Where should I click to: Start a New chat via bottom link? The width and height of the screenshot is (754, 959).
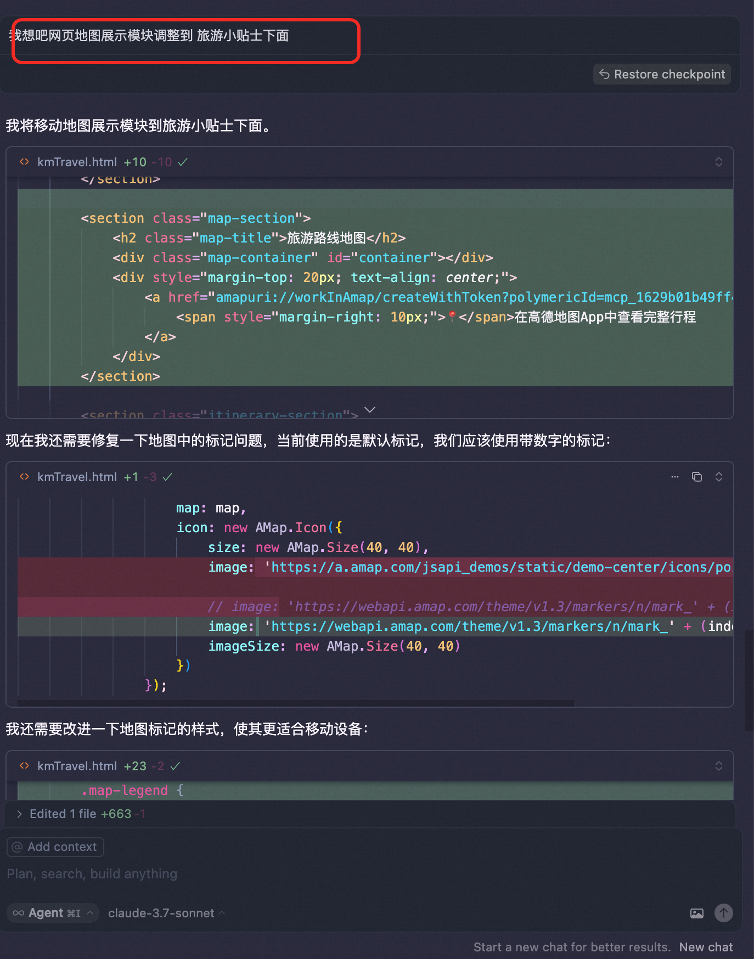pyautogui.click(x=706, y=947)
